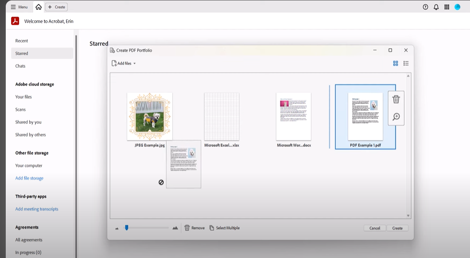Open preview magnifier for PDF Example 1.pdf
470x258 pixels.
[396, 117]
